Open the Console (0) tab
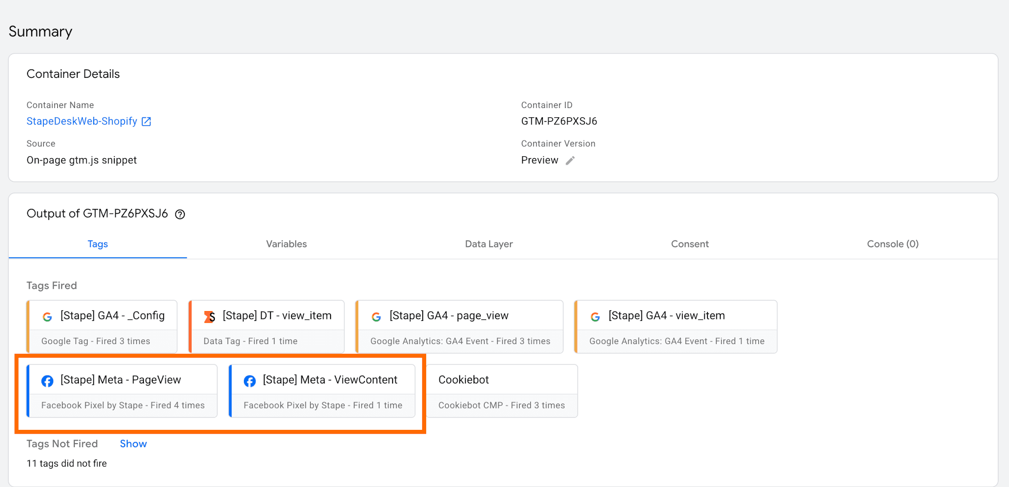This screenshot has width=1009, height=487. tap(893, 244)
